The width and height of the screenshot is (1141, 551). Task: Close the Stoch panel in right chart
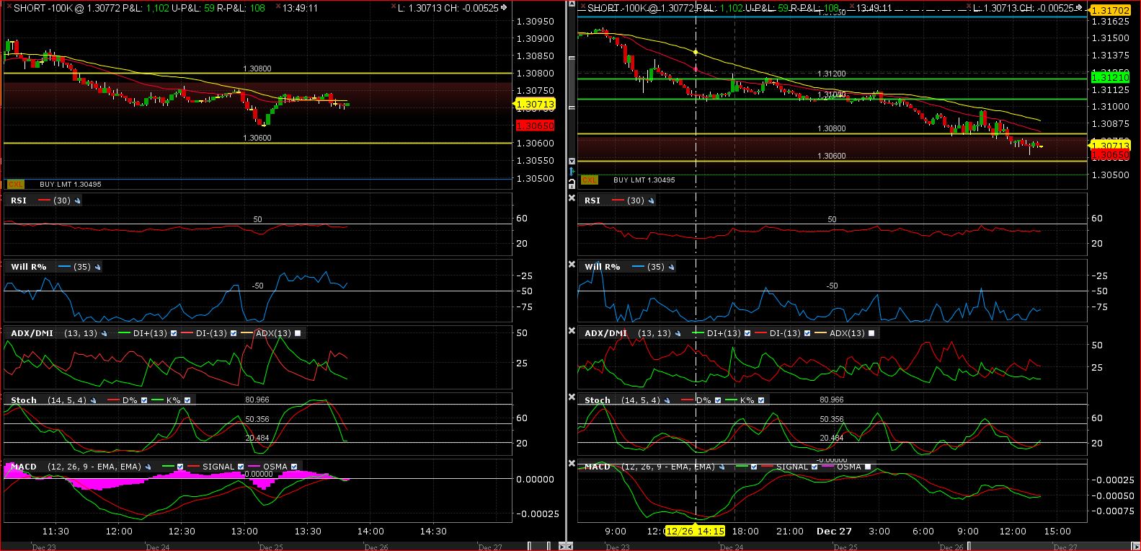[x=572, y=397]
